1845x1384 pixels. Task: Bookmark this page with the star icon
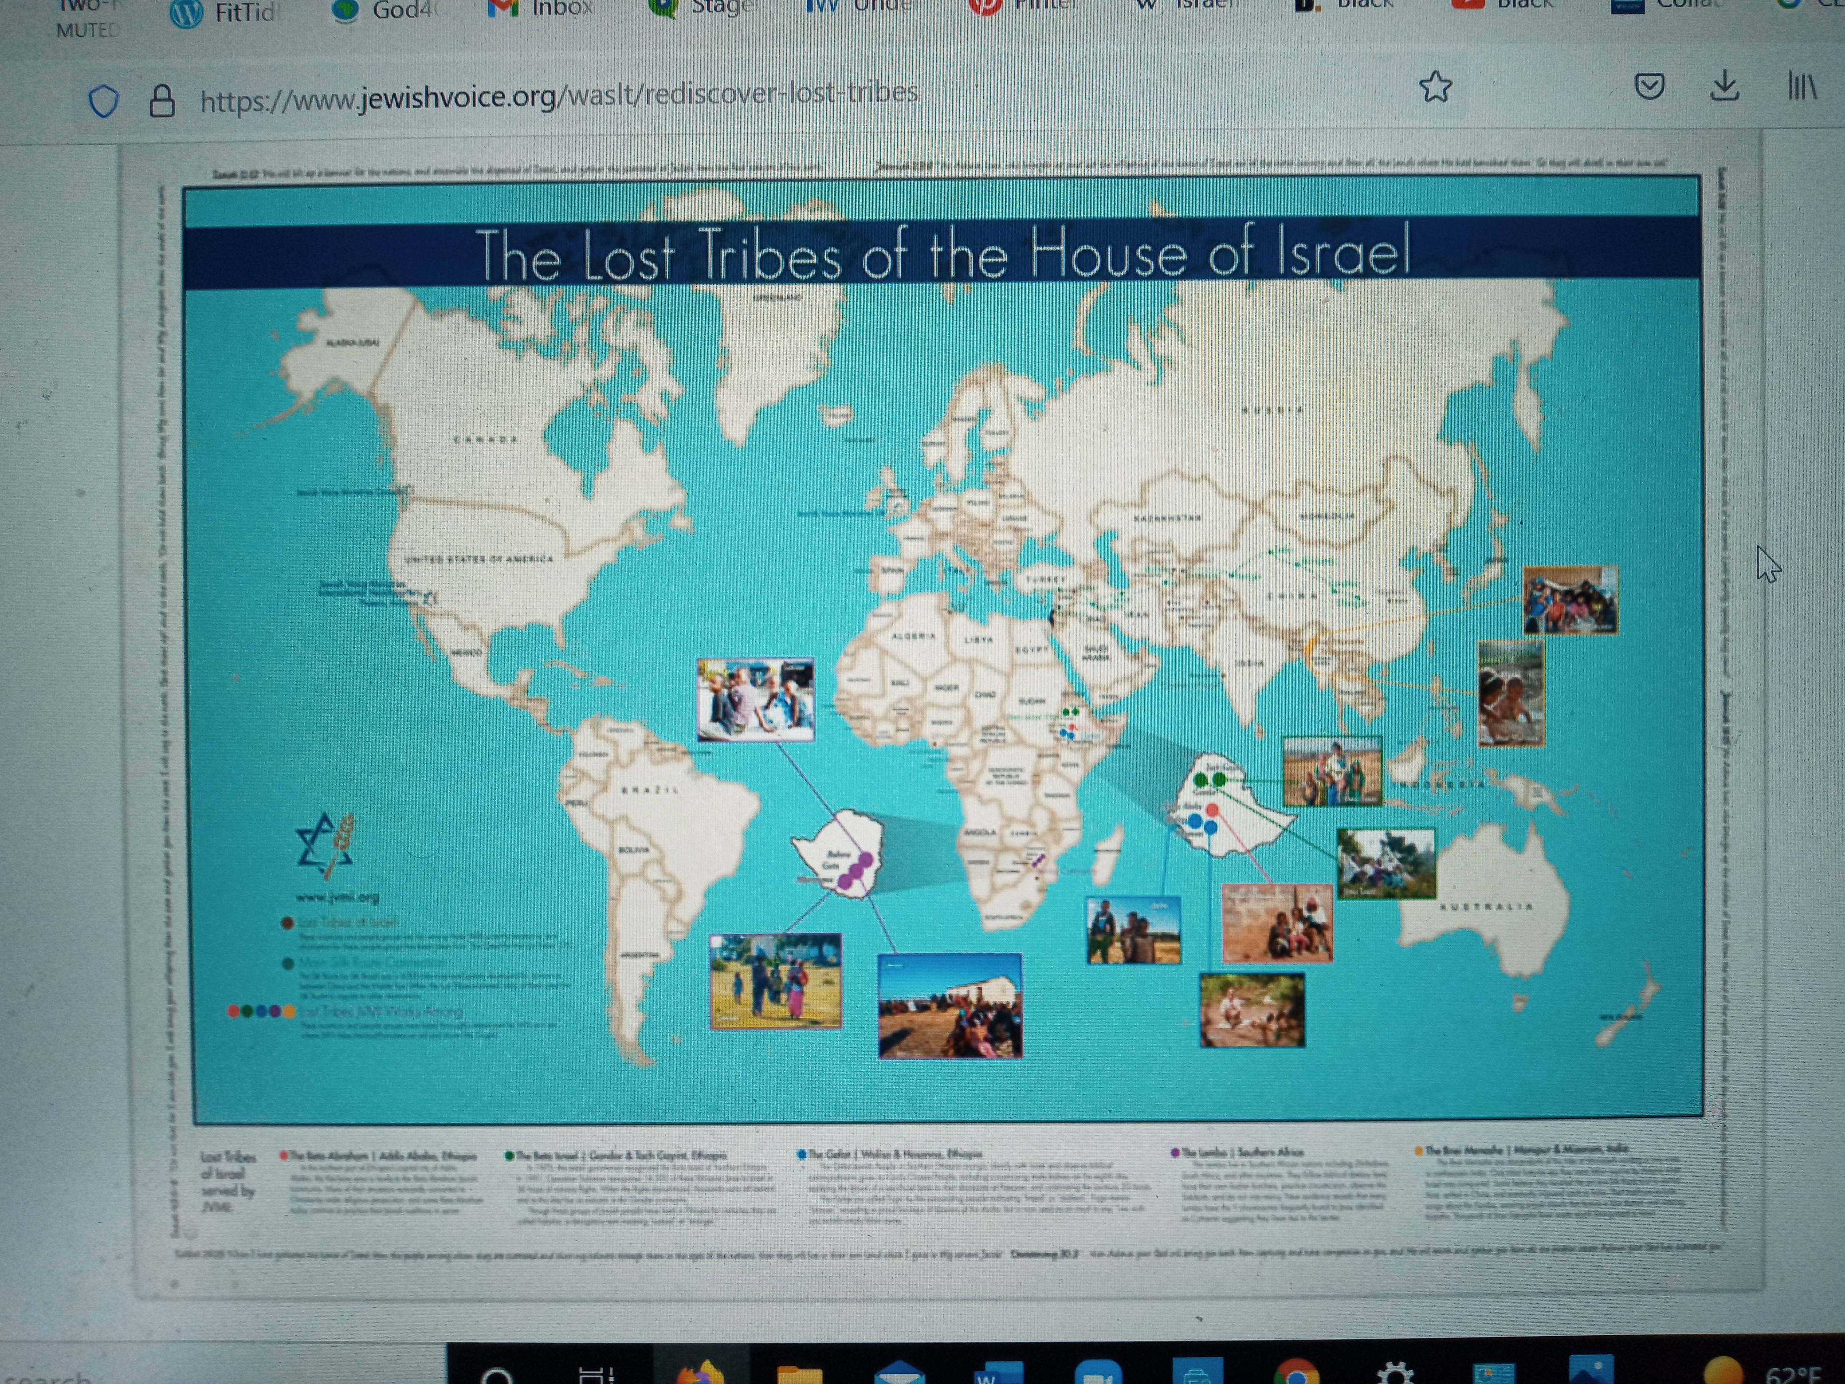click(x=1436, y=87)
